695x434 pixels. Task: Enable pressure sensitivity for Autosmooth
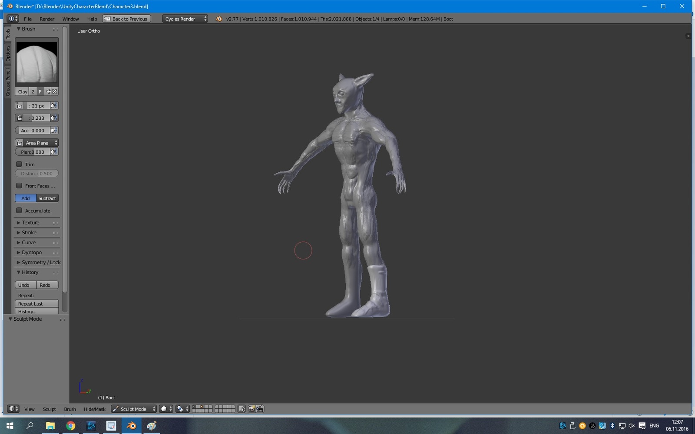pos(54,130)
